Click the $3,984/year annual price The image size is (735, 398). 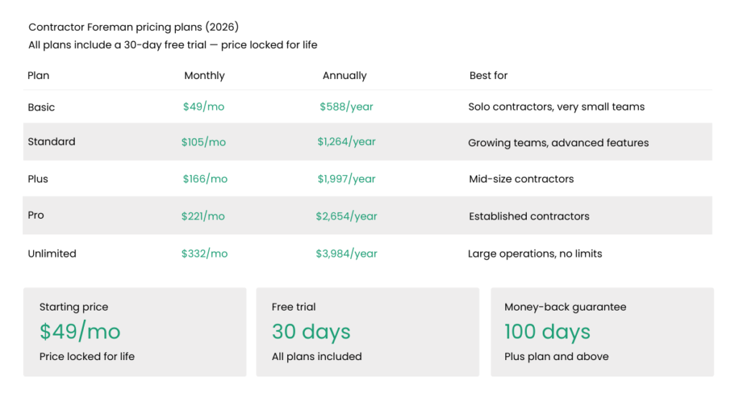(x=347, y=253)
